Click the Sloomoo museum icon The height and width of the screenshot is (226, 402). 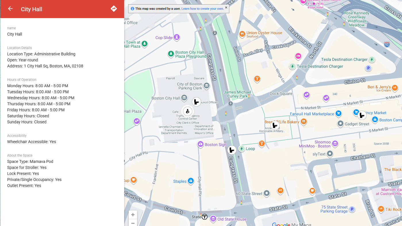pos(335,143)
